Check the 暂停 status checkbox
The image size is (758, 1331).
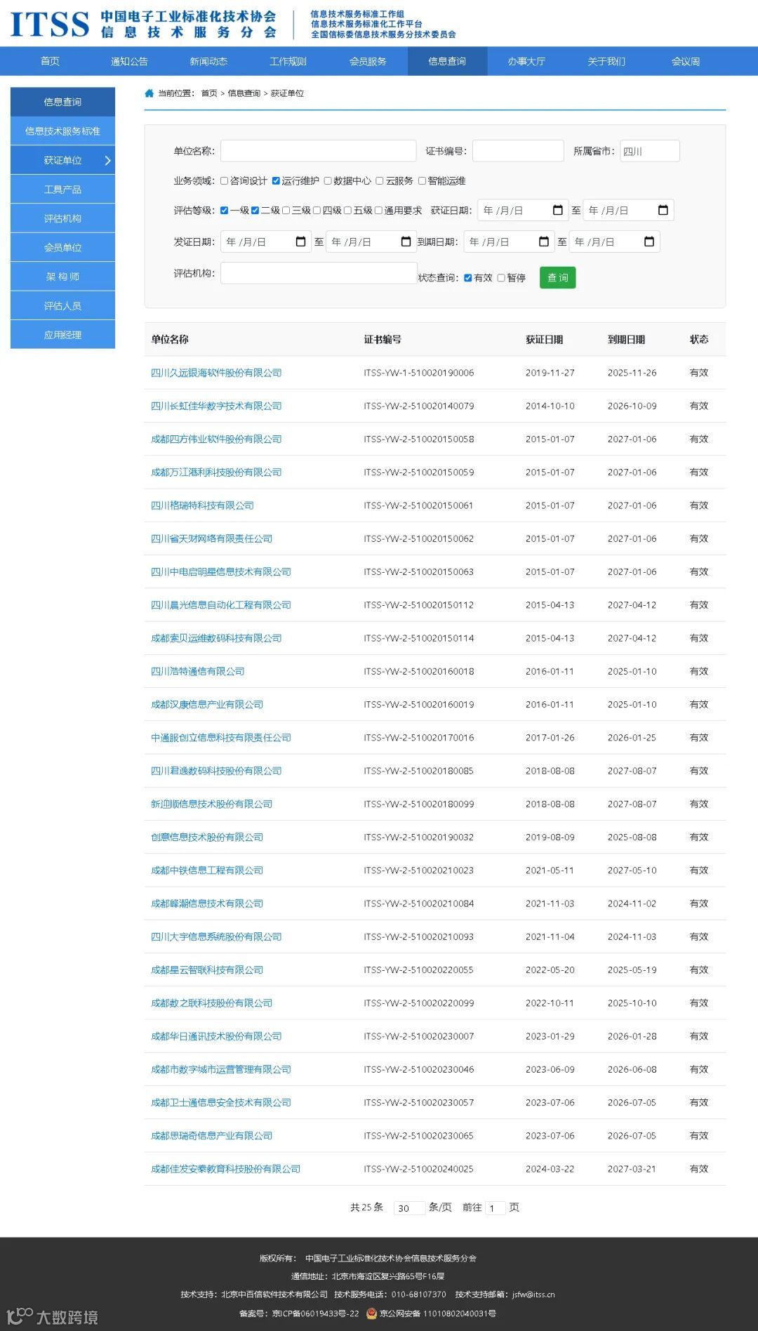click(x=501, y=278)
